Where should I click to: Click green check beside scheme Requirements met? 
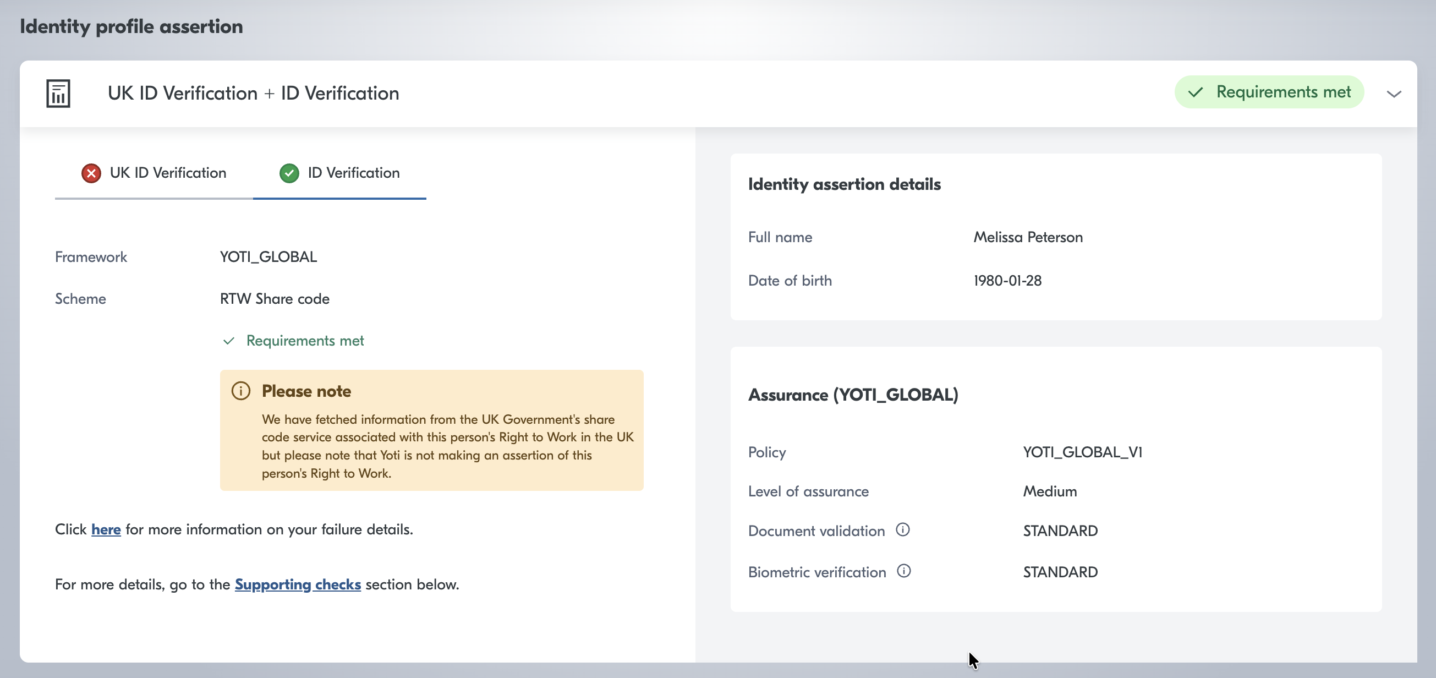(228, 341)
